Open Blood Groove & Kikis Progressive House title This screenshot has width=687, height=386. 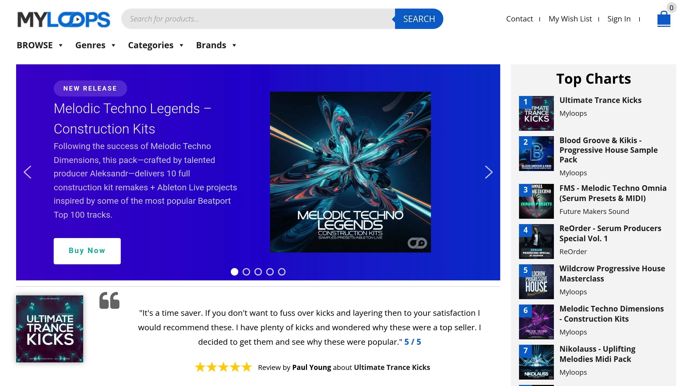tap(608, 150)
